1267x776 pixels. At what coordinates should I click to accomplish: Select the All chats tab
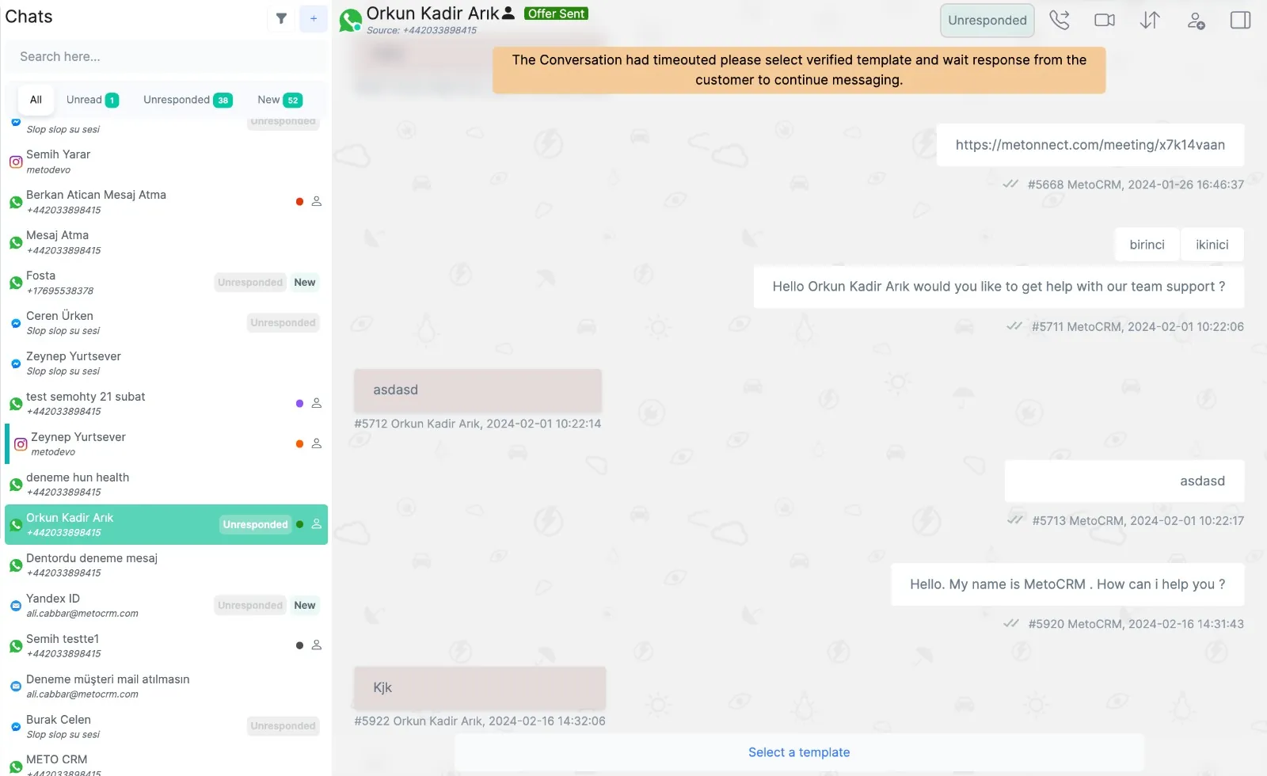(x=36, y=100)
